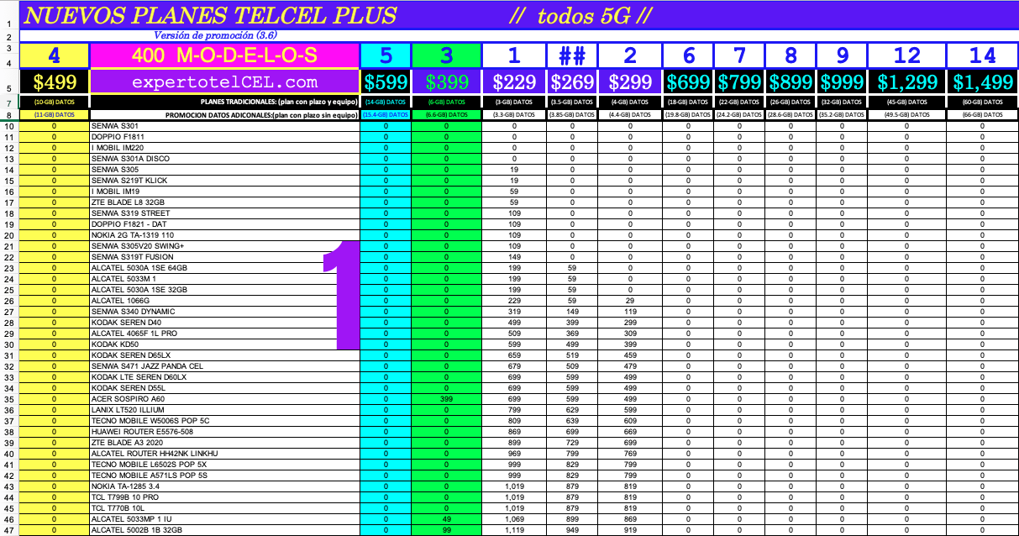Screen dimensions: 1019x536
Task: Select the SENWA S301 DISCO model cell
Action: (224, 159)
